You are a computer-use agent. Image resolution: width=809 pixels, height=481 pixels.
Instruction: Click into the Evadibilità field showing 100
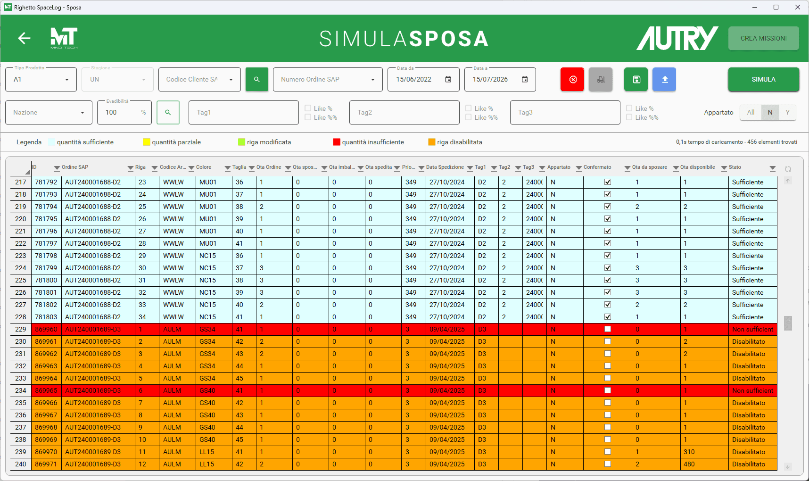point(124,112)
